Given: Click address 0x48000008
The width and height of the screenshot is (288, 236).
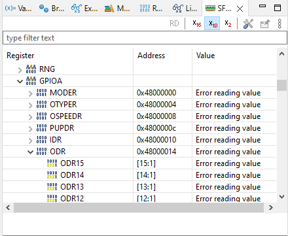Looking at the screenshot, I should tap(156, 116).
